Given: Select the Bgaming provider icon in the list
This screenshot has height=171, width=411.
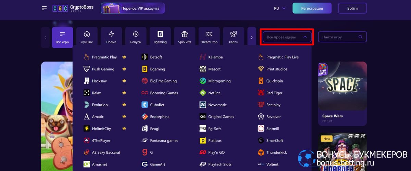Looking at the screenshot, I should 145,69.
